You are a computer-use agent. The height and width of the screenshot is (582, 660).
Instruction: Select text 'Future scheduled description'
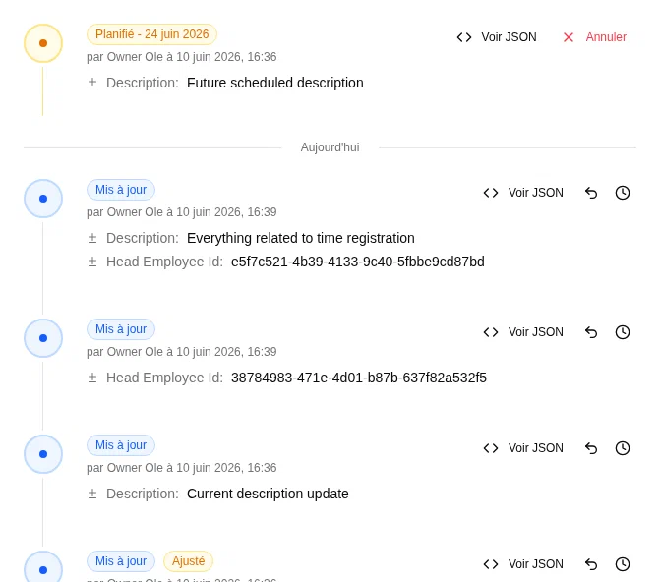[x=274, y=83]
